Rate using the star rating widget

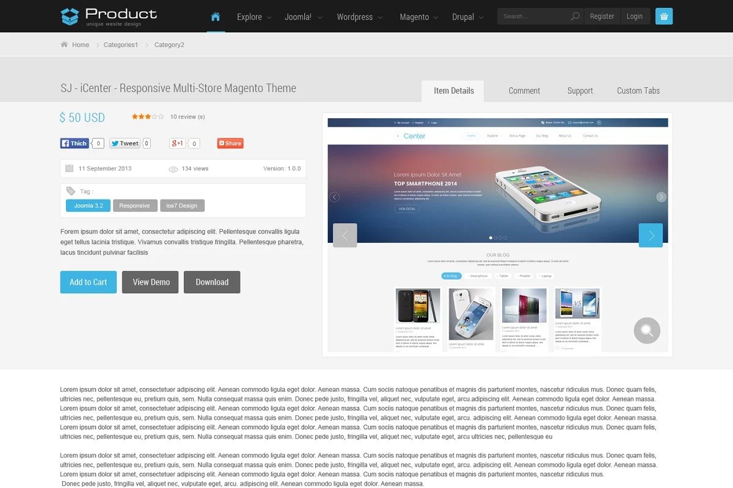pos(147,117)
